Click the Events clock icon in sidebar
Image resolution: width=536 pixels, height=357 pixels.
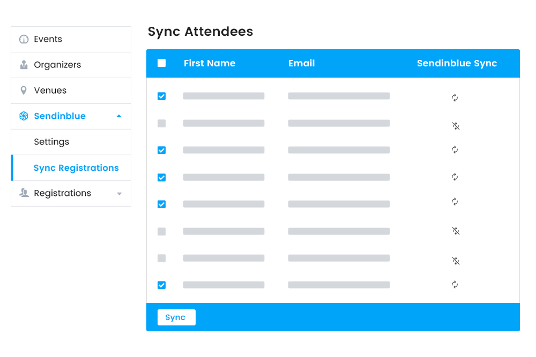point(24,39)
